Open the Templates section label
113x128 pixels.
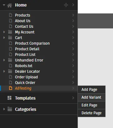[x=25, y=98]
